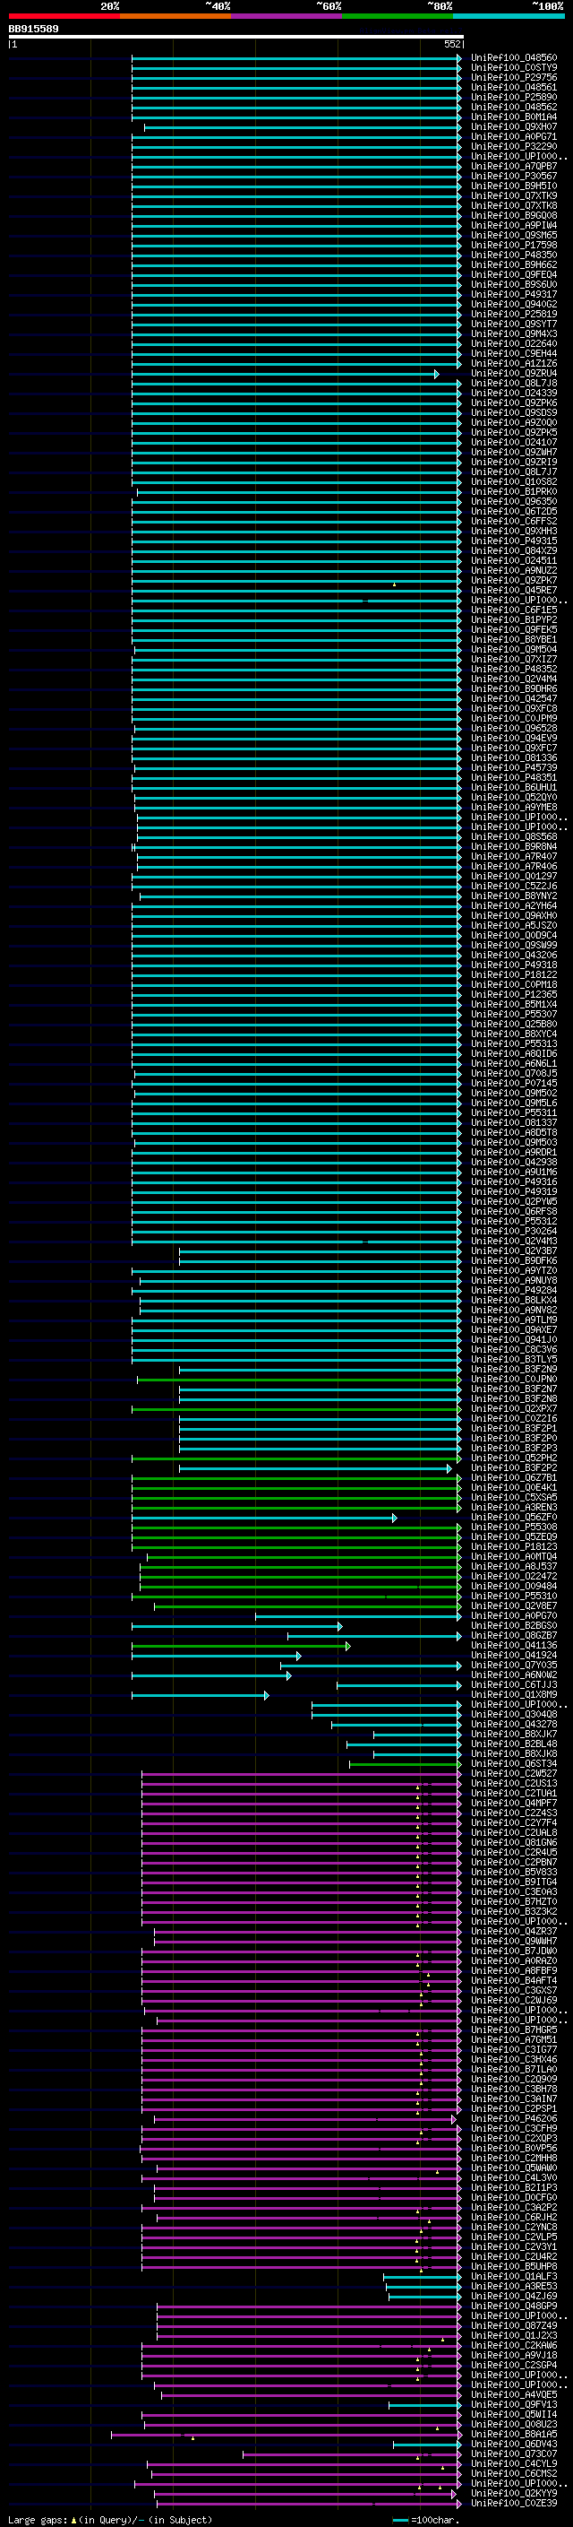The height and width of the screenshot is (2527, 573).
Task: Select label UniRef100_B2BGS0
Action: point(514,1625)
